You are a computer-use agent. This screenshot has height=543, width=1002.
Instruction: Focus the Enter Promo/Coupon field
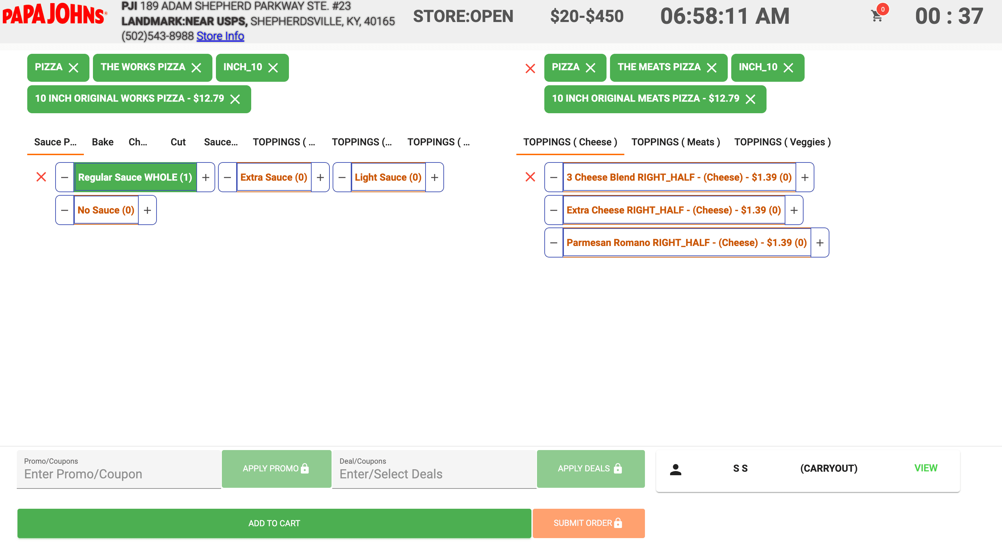coord(119,469)
